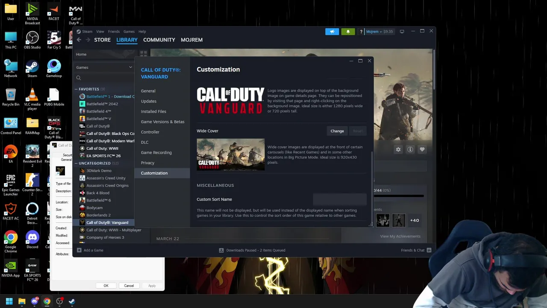Image resolution: width=547 pixels, height=308 pixels.
Task: Select Battlefield 2042 in library list
Action: coord(102,104)
